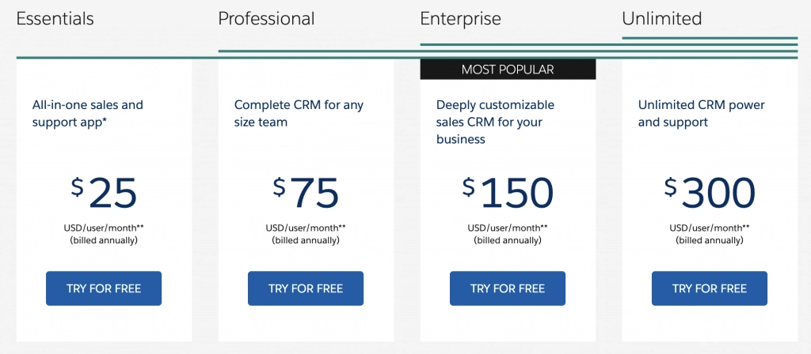Click 'All-in-one sales and support app' description
The image size is (811, 354).
(x=88, y=113)
